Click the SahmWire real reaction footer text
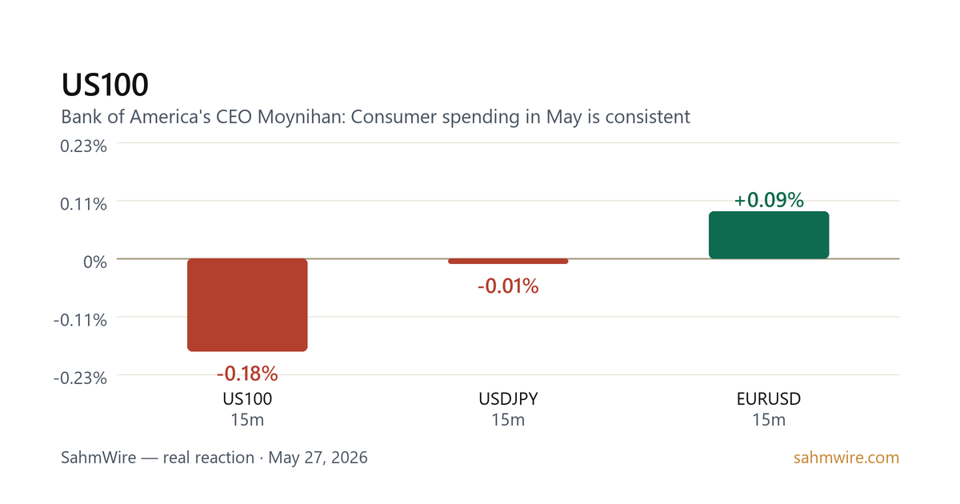The height and width of the screenshot is (504, 960). point(214,458)
